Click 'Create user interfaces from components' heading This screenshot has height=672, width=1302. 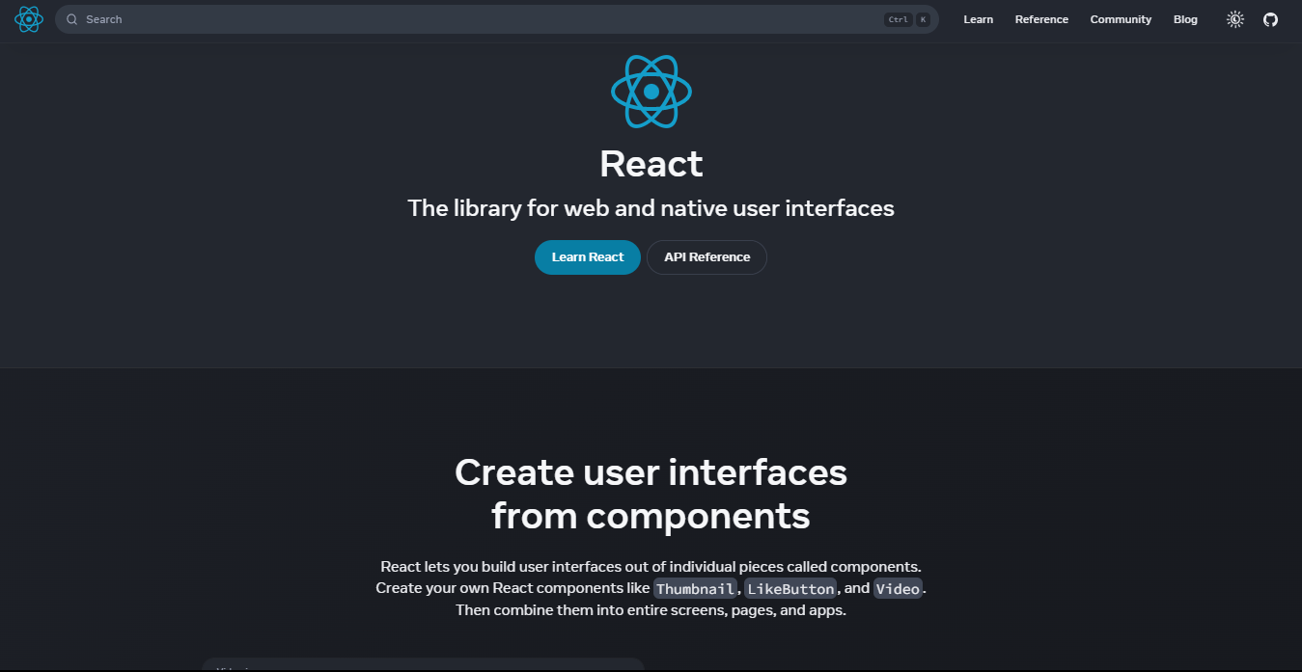point(651,495)
